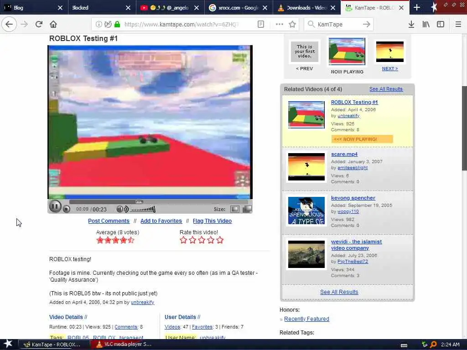Close the Blog tab
Viewport: 467px width, 350px height.
(x=60, y=8)
